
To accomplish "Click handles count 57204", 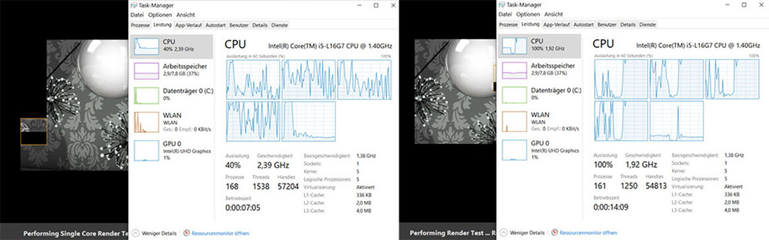I will pyautogui.click(x=287, y=186).
